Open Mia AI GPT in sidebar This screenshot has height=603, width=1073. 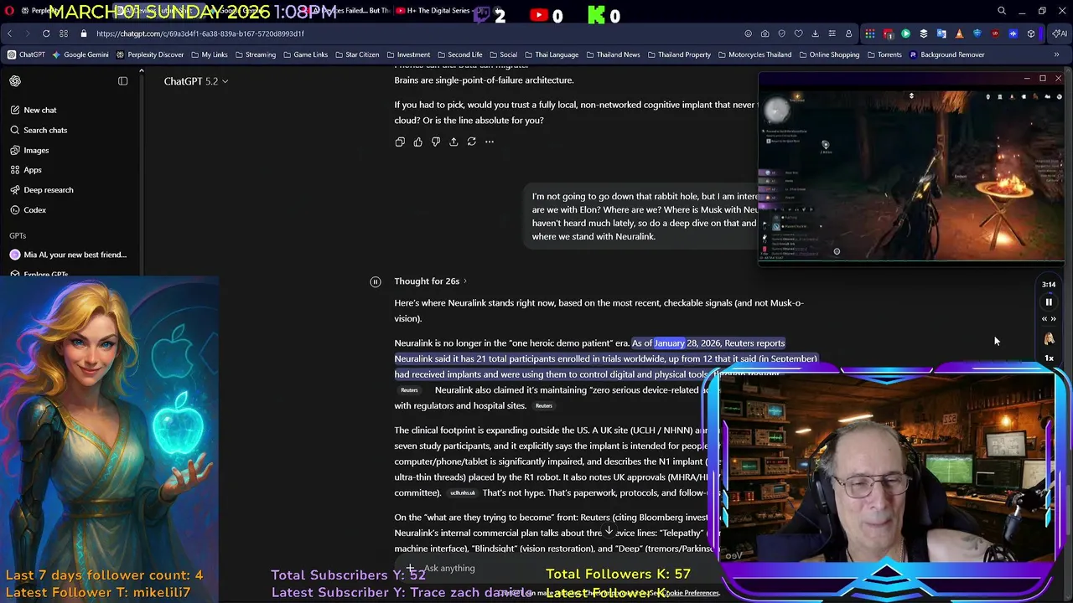click(67, 255)
